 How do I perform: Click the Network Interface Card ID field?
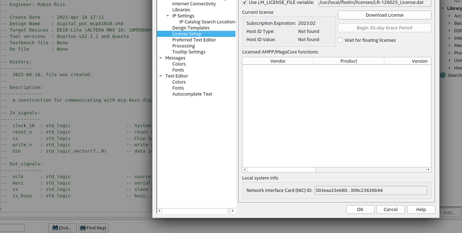[371, 190]
